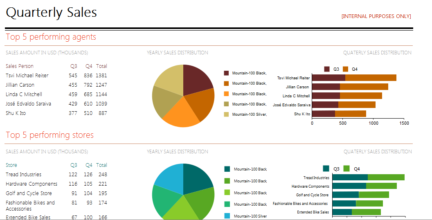Click the Sales Person column header
Viewport: 432px width, 220px height.
click(x=20, y=66)
